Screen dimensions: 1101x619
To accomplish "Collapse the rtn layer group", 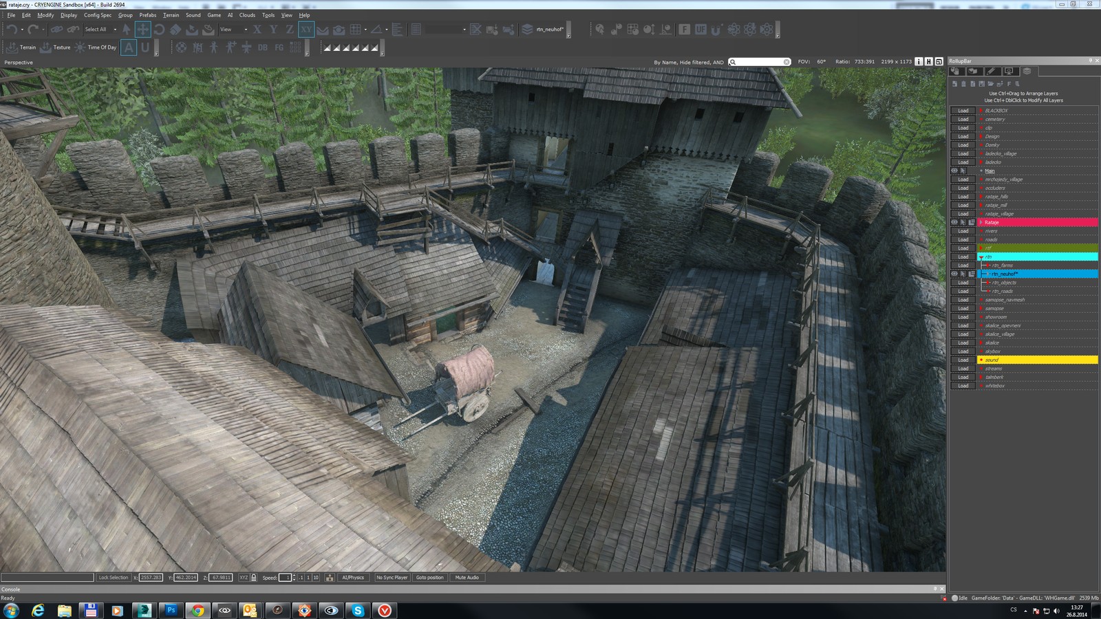I will [981, 257].
